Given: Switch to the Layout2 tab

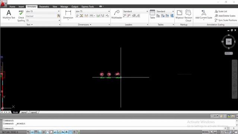Looking at the screenshot, I should (34, 112).
